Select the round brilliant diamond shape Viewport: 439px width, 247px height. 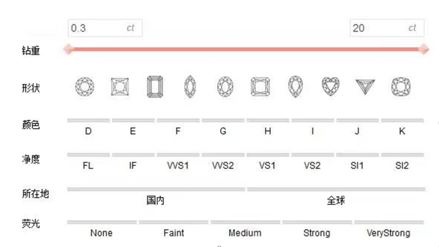click(x=85, y=87)
